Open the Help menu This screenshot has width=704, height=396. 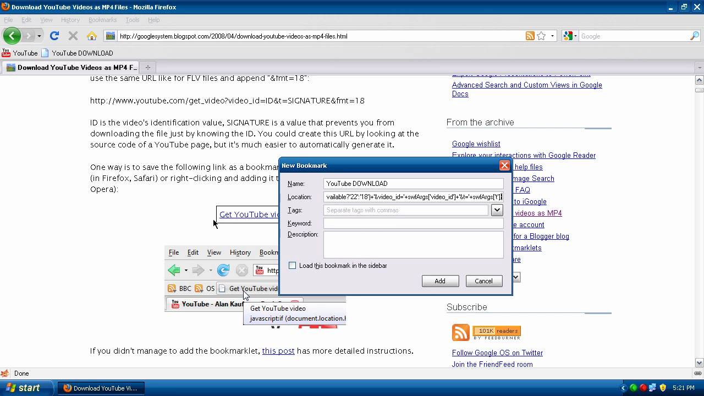(153, 20)
